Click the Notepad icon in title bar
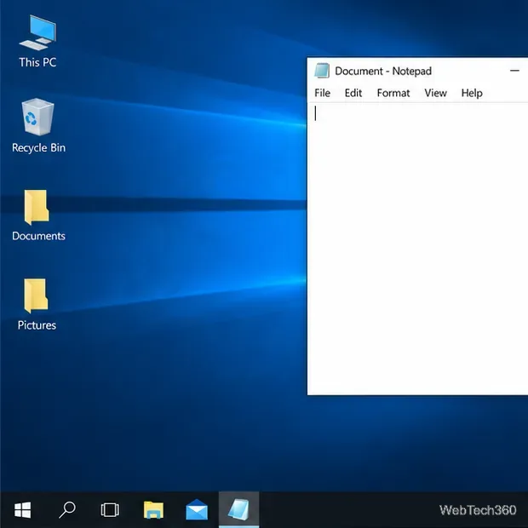 (322, 71)
